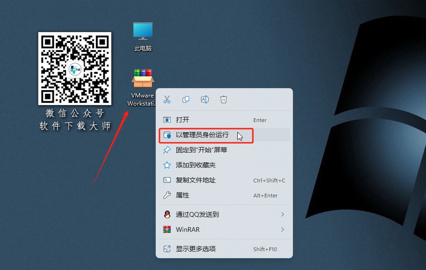426x270 pixels.
Task: Choose 打开 from the context menu
Action: tap(224, 120)
